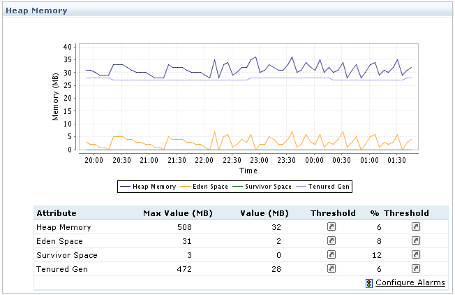This screenshot has width=455, height=295.
Task: Open the Heap Memory % Threshold icon
Action: tap(416, 227)
